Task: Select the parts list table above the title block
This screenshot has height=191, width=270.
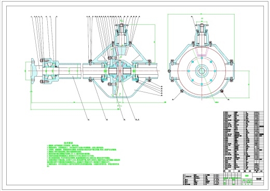Action: click(x=244, y=142)
